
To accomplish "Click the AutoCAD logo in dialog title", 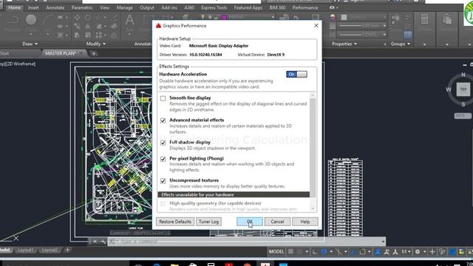I will (x=158, y=26).
